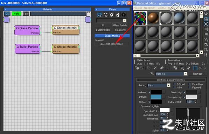
Task: Click the Make Unique chain-link icon
Action: click(x=162, y=68)
